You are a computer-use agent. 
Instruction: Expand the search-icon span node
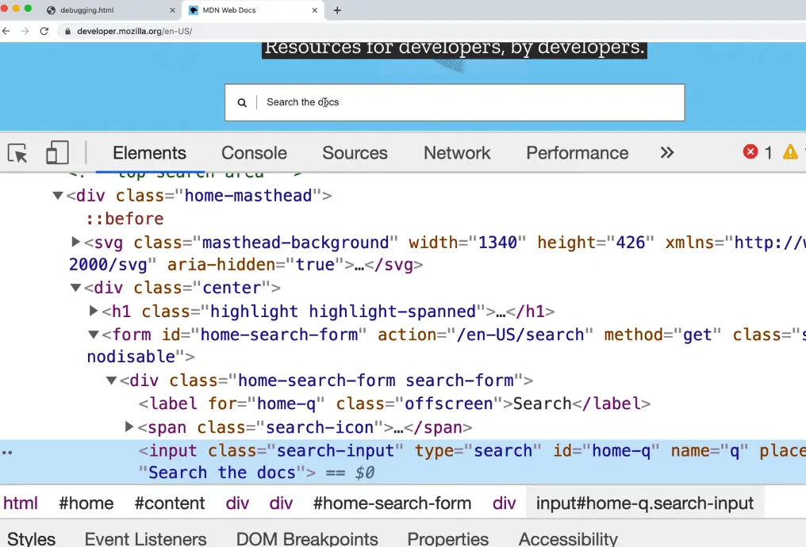[129, 427]
